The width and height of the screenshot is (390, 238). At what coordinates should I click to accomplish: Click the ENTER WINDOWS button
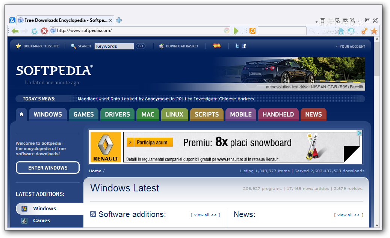[x=48, y=168]
